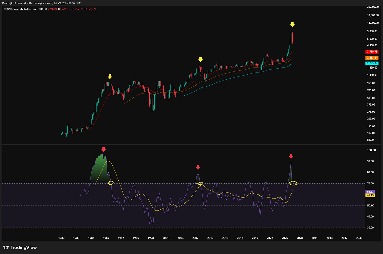
Task: Select the red 3,739.78 price tag
Action: click(x=372, y=52)
